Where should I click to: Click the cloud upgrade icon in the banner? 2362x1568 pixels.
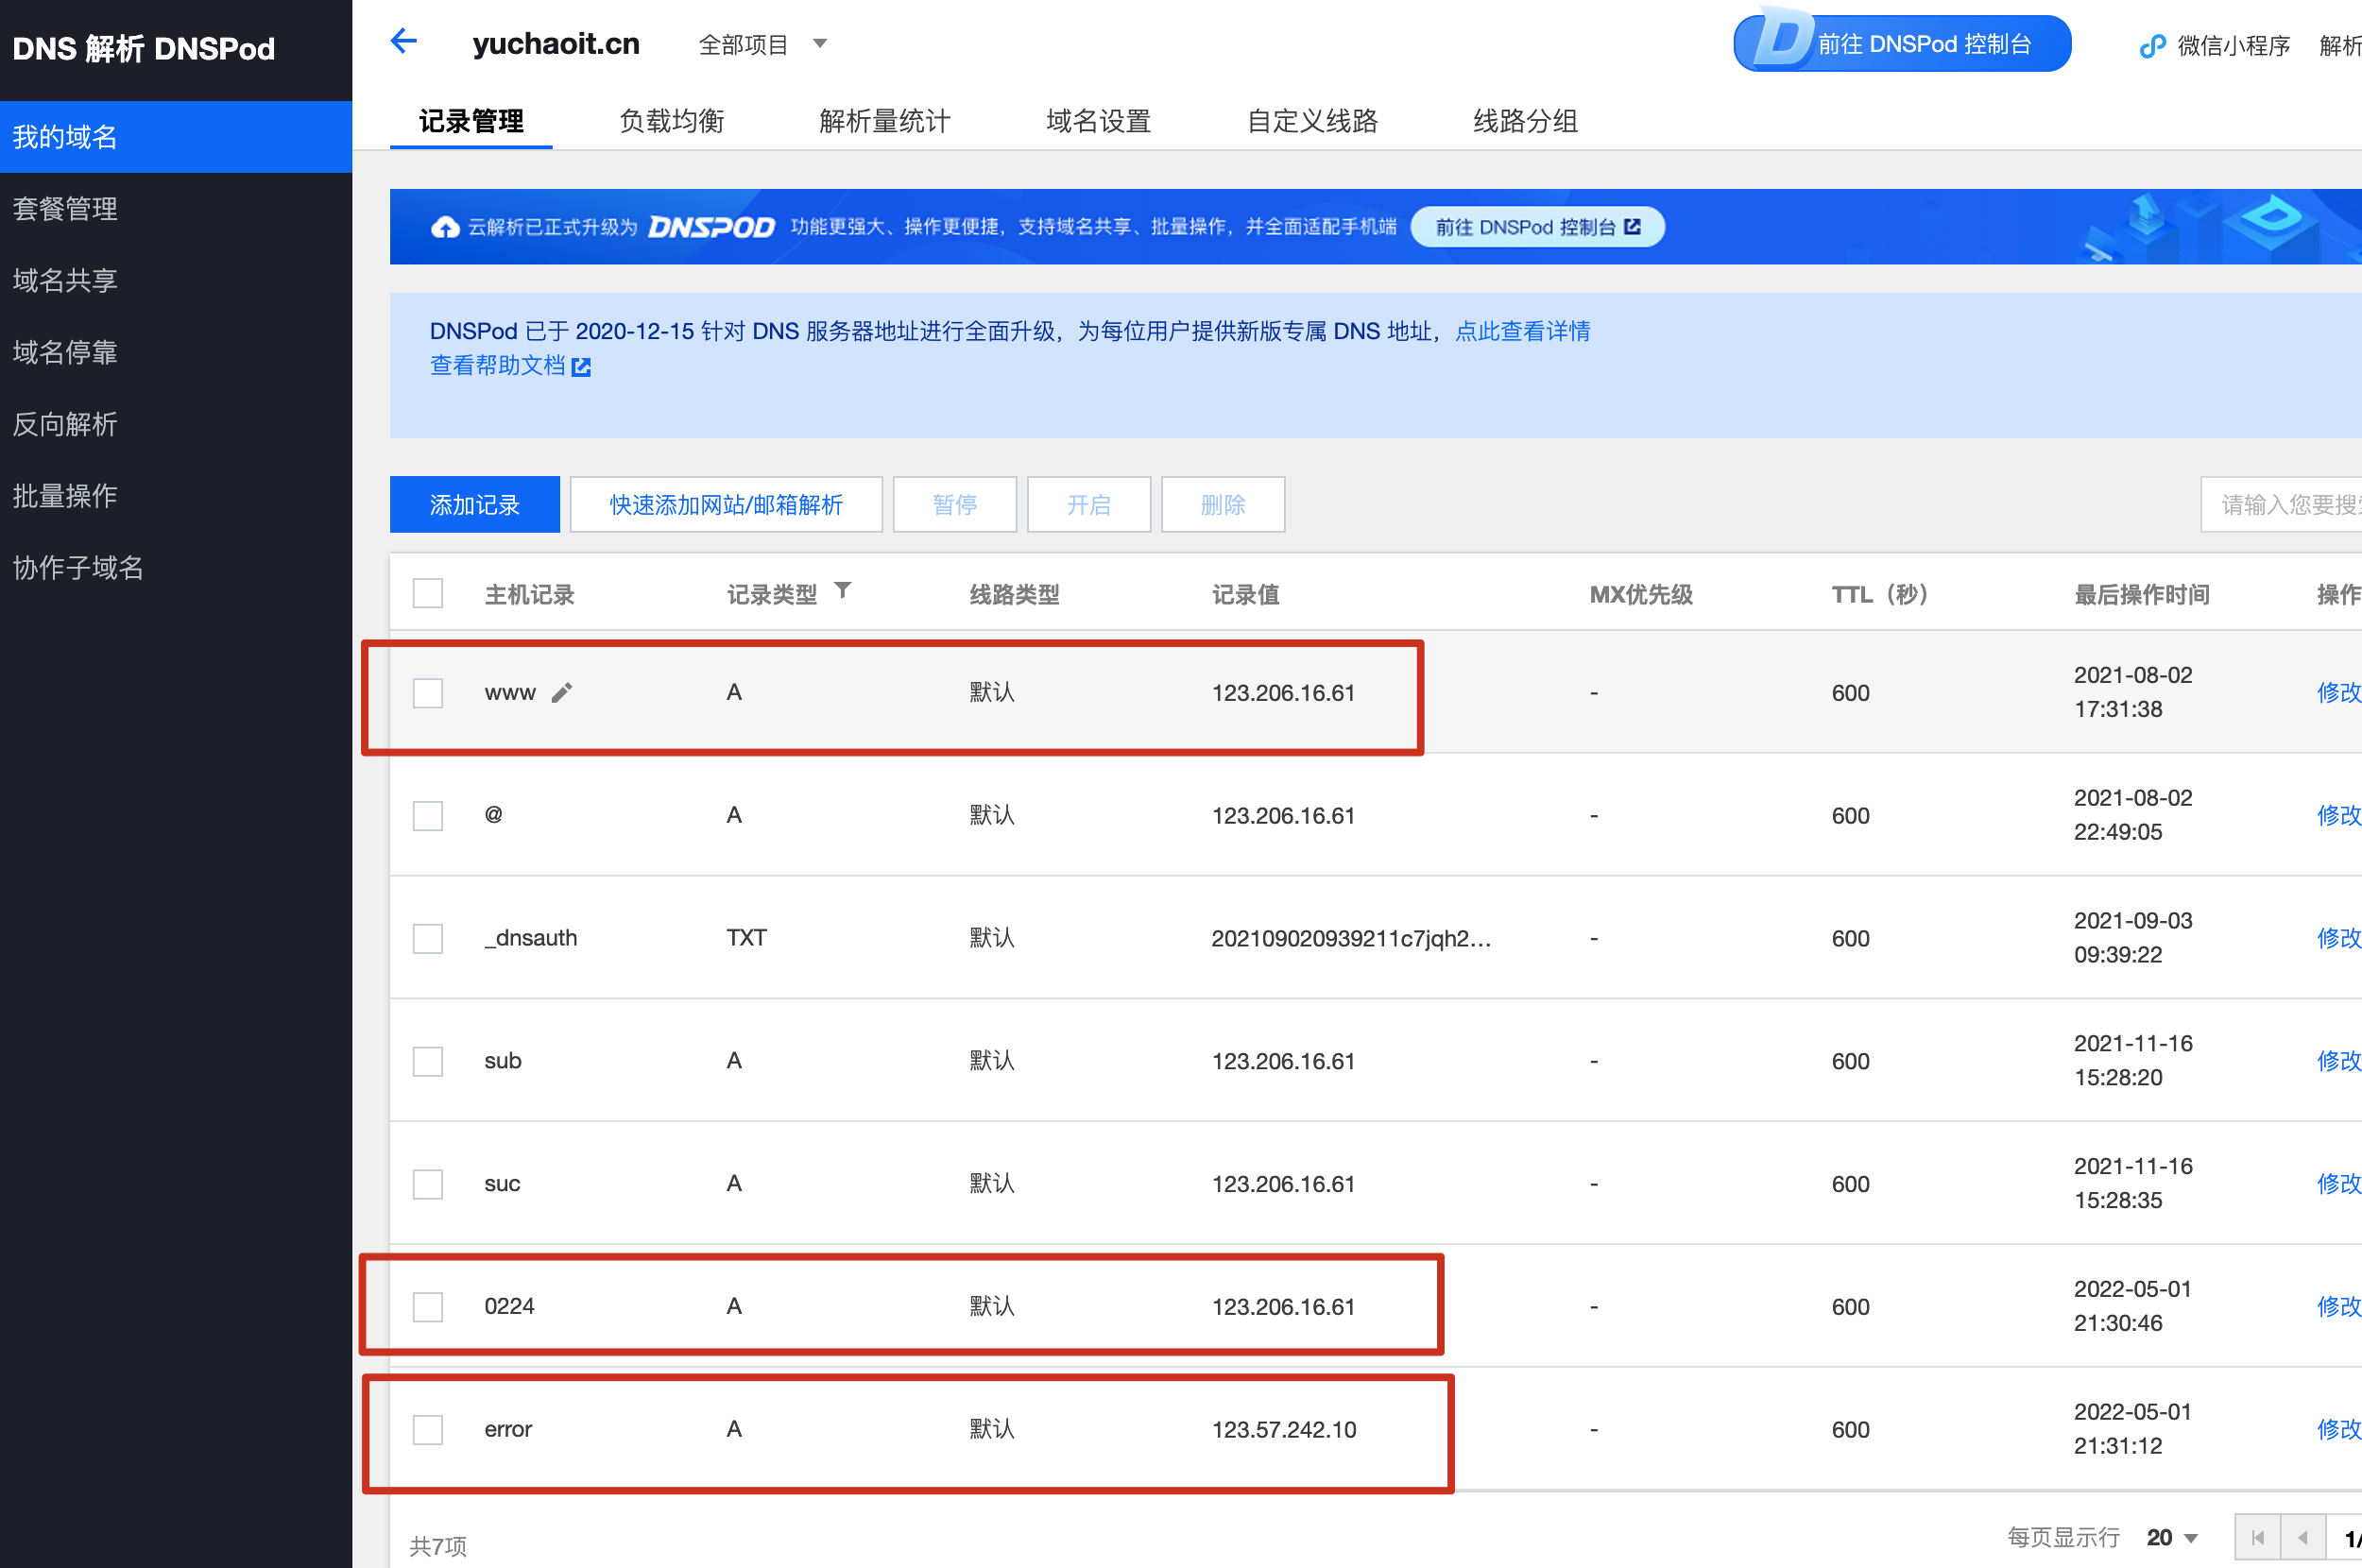pos(445,227)
